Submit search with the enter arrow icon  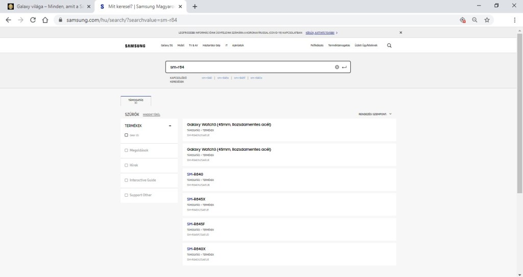pyautogui.click(x=344, y=67)
